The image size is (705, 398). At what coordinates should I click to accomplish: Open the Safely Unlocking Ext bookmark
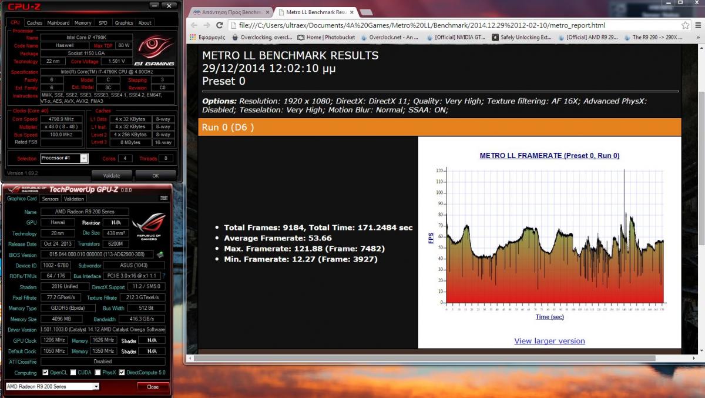(522, 37)
